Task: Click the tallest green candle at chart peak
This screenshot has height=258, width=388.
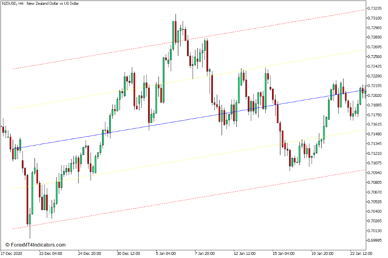Action: 174,32
